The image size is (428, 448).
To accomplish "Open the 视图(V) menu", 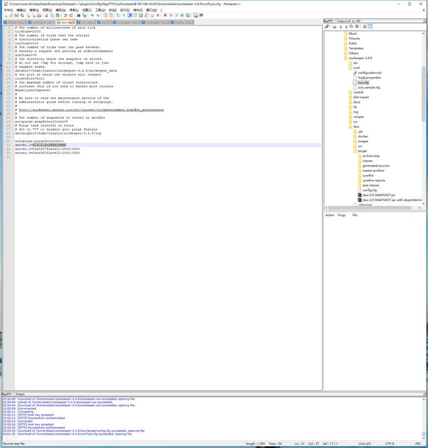I will click(x=47, y=10).
